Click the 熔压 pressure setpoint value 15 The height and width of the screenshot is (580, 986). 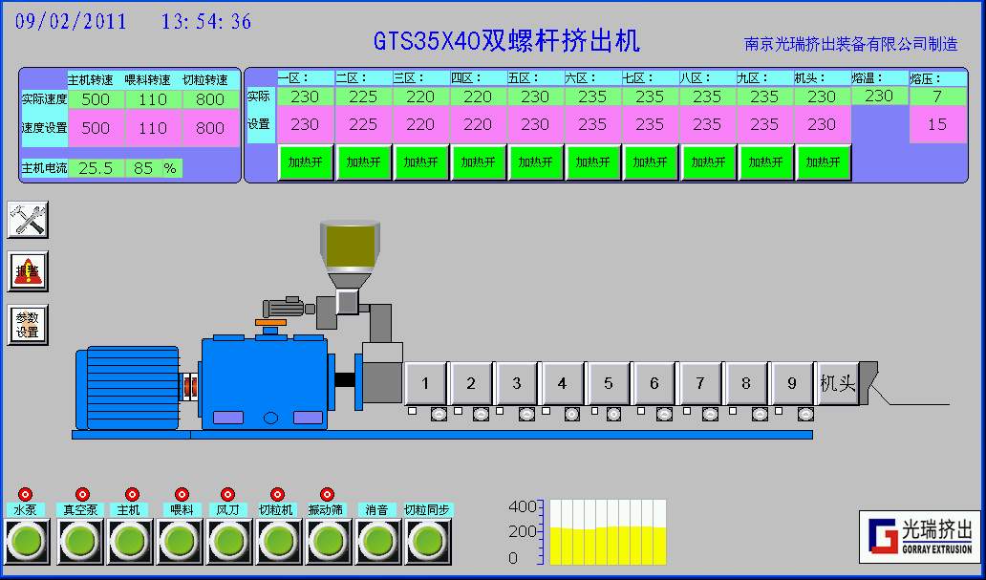(x=936, y=124)
